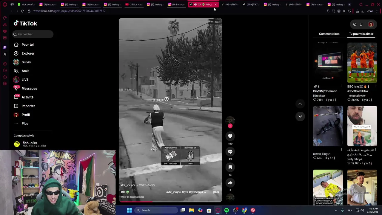Open Opera sidebar history clock
382x215 pixels.
[x=5, y=70]
